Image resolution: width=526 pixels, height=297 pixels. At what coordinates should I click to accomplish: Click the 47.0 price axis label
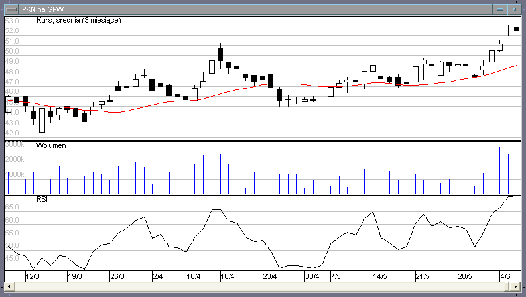pyautogui.click(x=12, y=82)
